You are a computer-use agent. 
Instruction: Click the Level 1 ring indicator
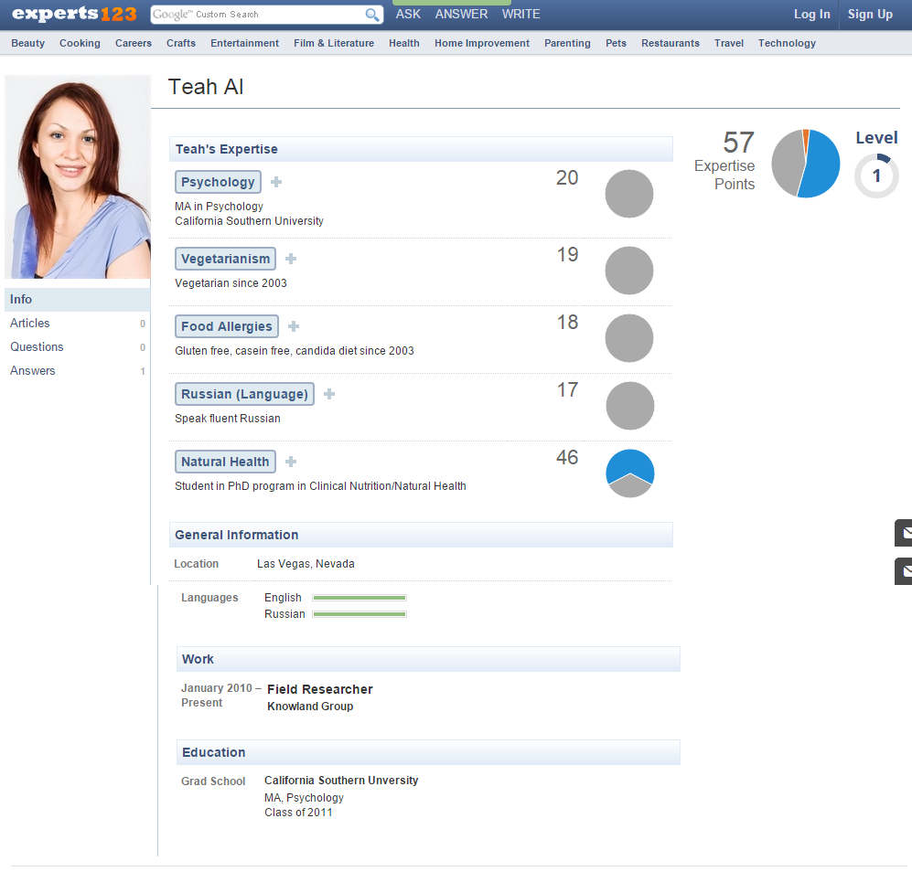[x=876, y=175]
